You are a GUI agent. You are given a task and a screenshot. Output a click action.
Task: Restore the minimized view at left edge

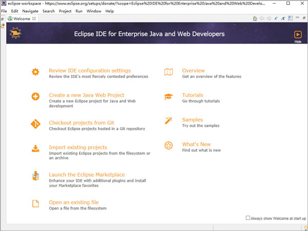tap(3, 19)
